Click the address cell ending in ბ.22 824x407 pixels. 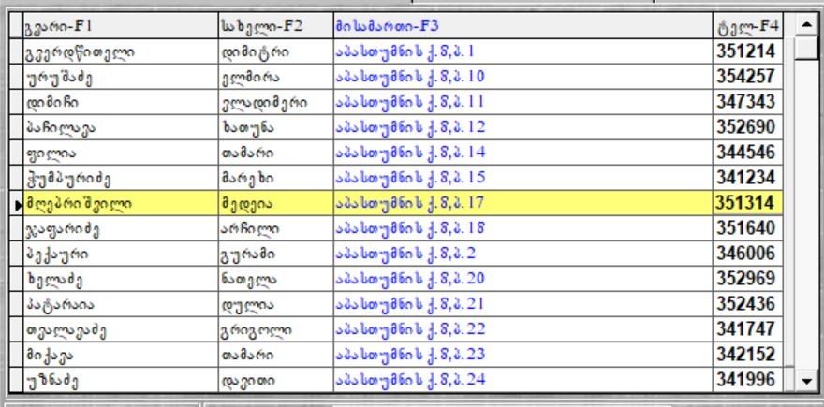click(x=522, y=328)
